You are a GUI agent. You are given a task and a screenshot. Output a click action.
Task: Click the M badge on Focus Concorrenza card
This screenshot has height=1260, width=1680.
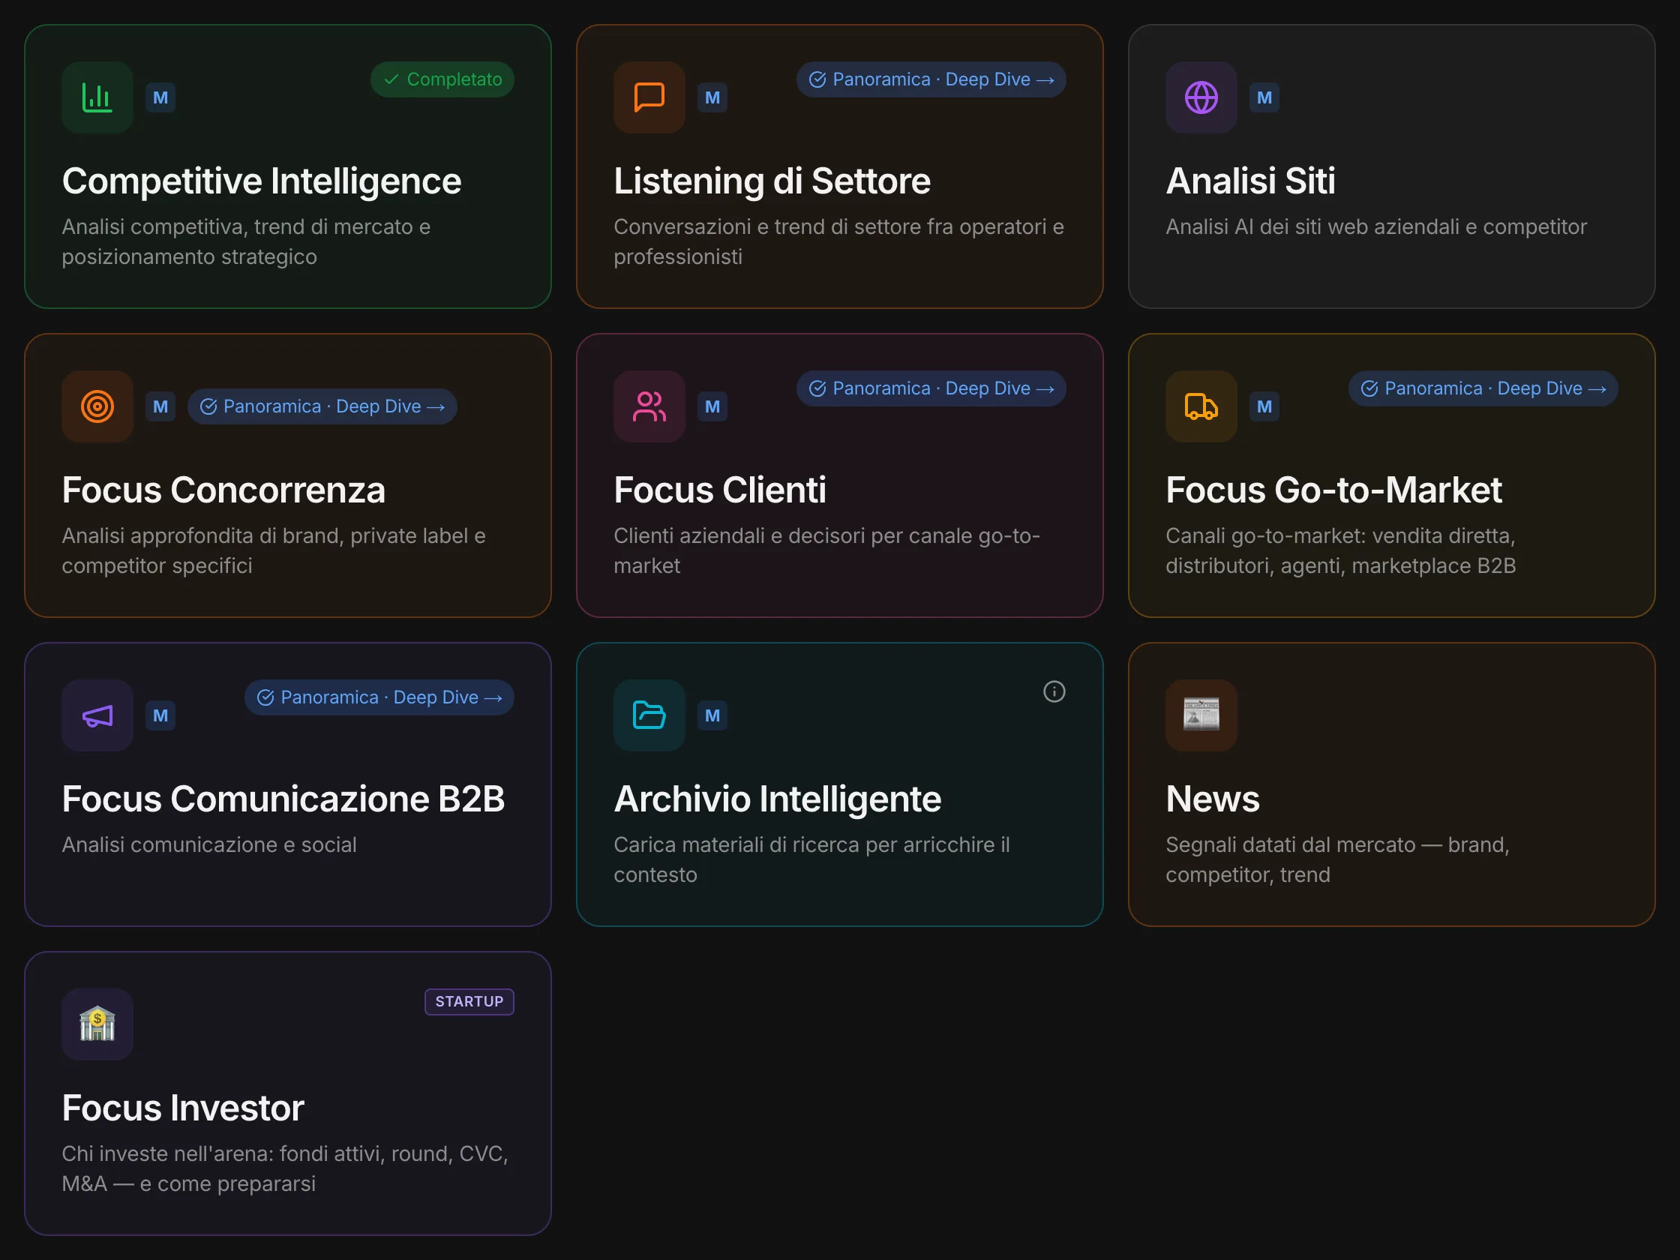point(160,406)
